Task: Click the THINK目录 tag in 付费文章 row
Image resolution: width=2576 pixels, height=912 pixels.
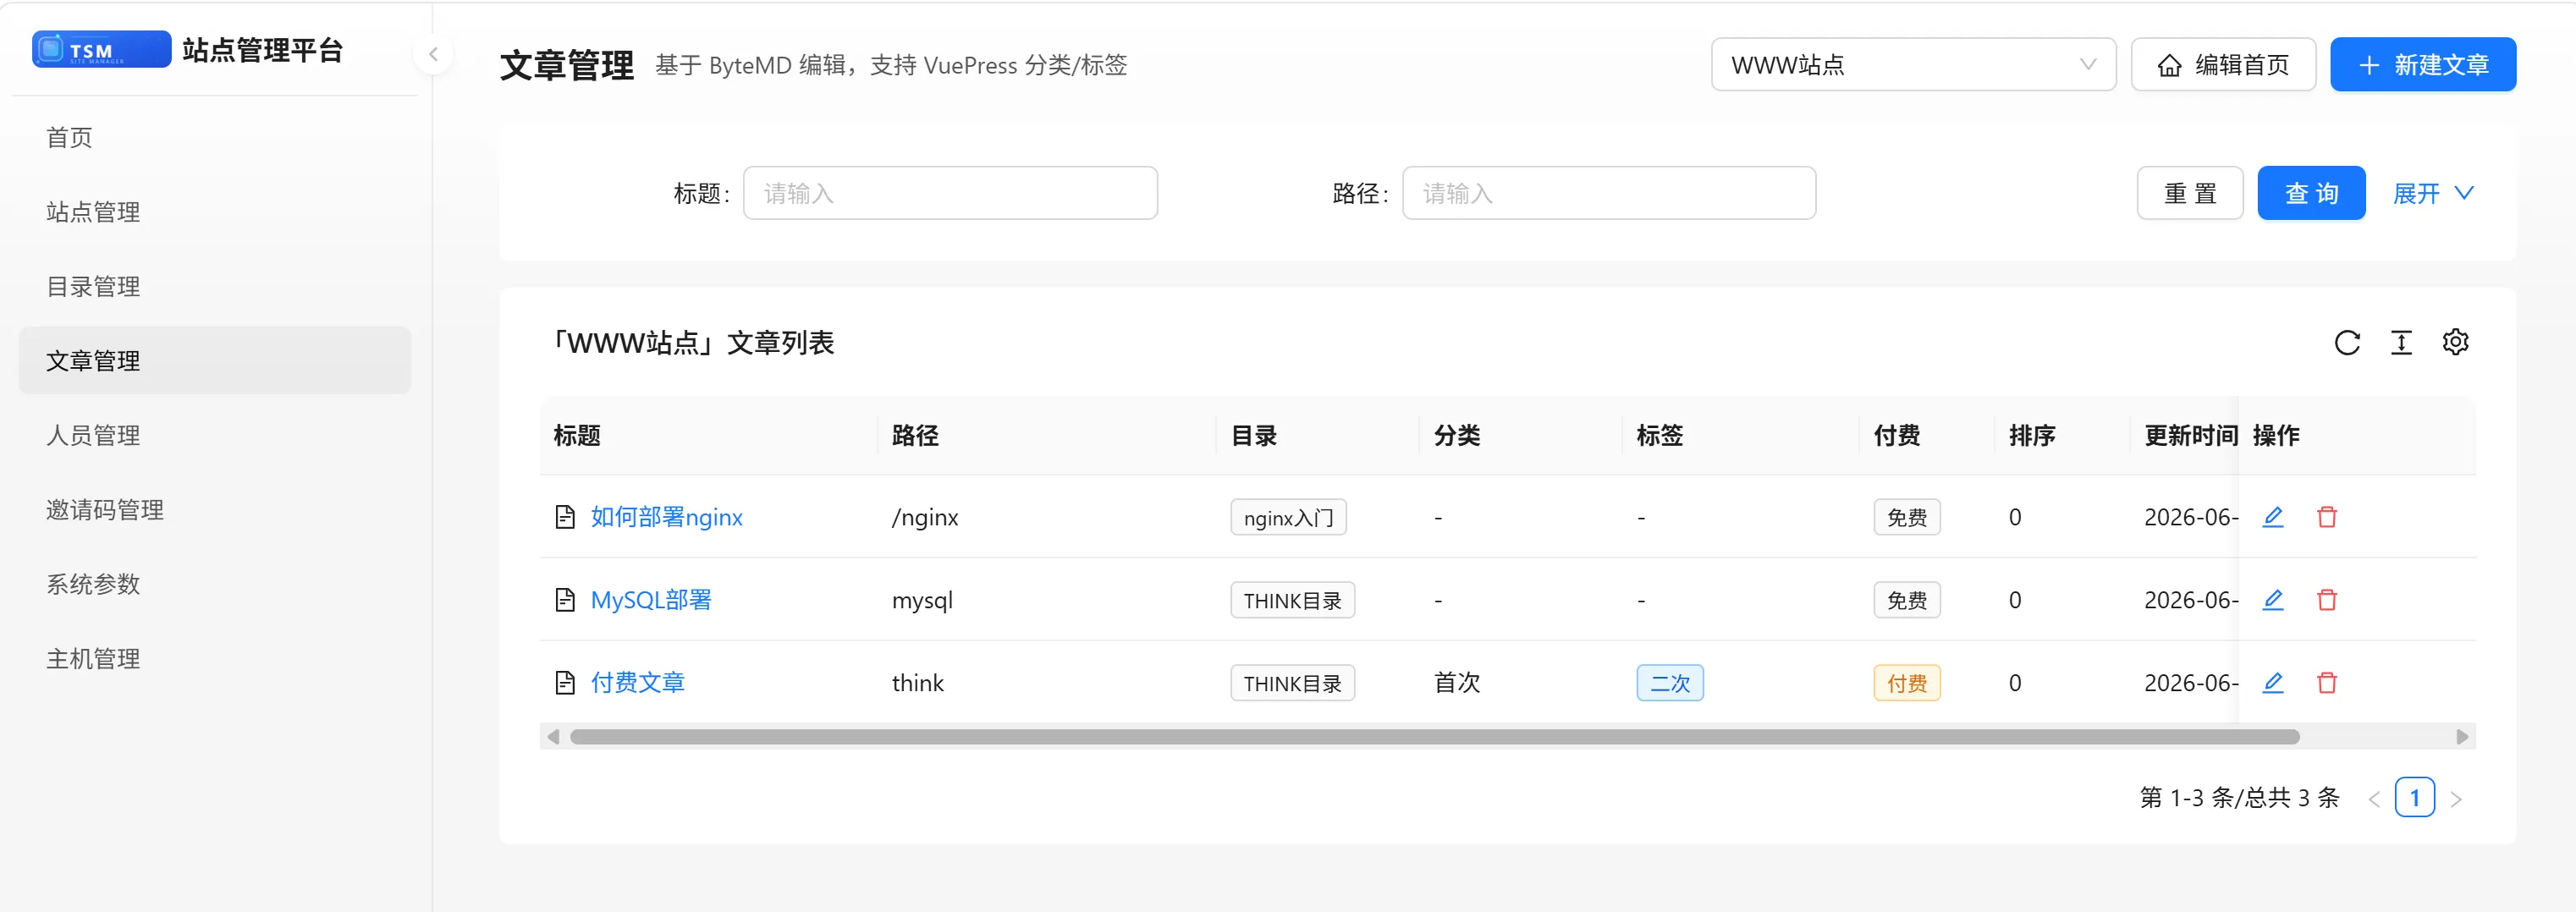Action: click(x=1292, y=684)
